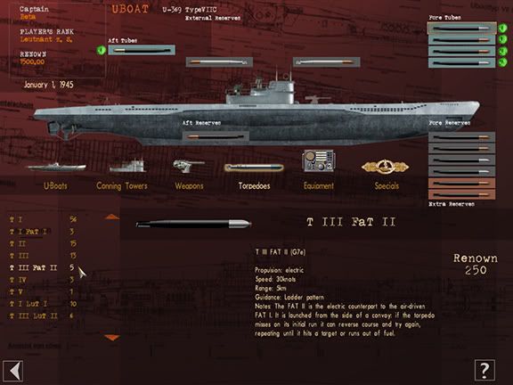This screenshot has width=513, height=385.
Task: Select the Torpedoes category icon
Action: [254, 168]
